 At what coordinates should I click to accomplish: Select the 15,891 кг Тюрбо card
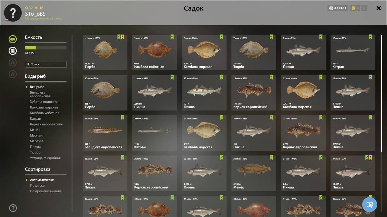[x=105, y=52]
